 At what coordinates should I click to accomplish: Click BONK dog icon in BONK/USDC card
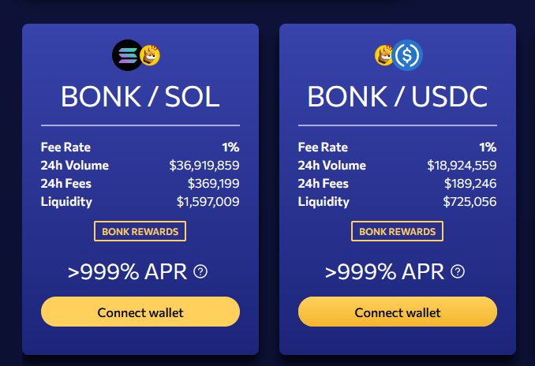point(384,54)
